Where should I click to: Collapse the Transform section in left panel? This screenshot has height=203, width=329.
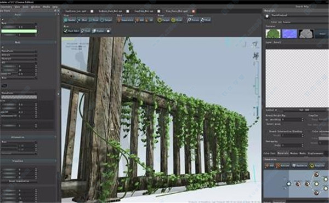coord(28,161)
